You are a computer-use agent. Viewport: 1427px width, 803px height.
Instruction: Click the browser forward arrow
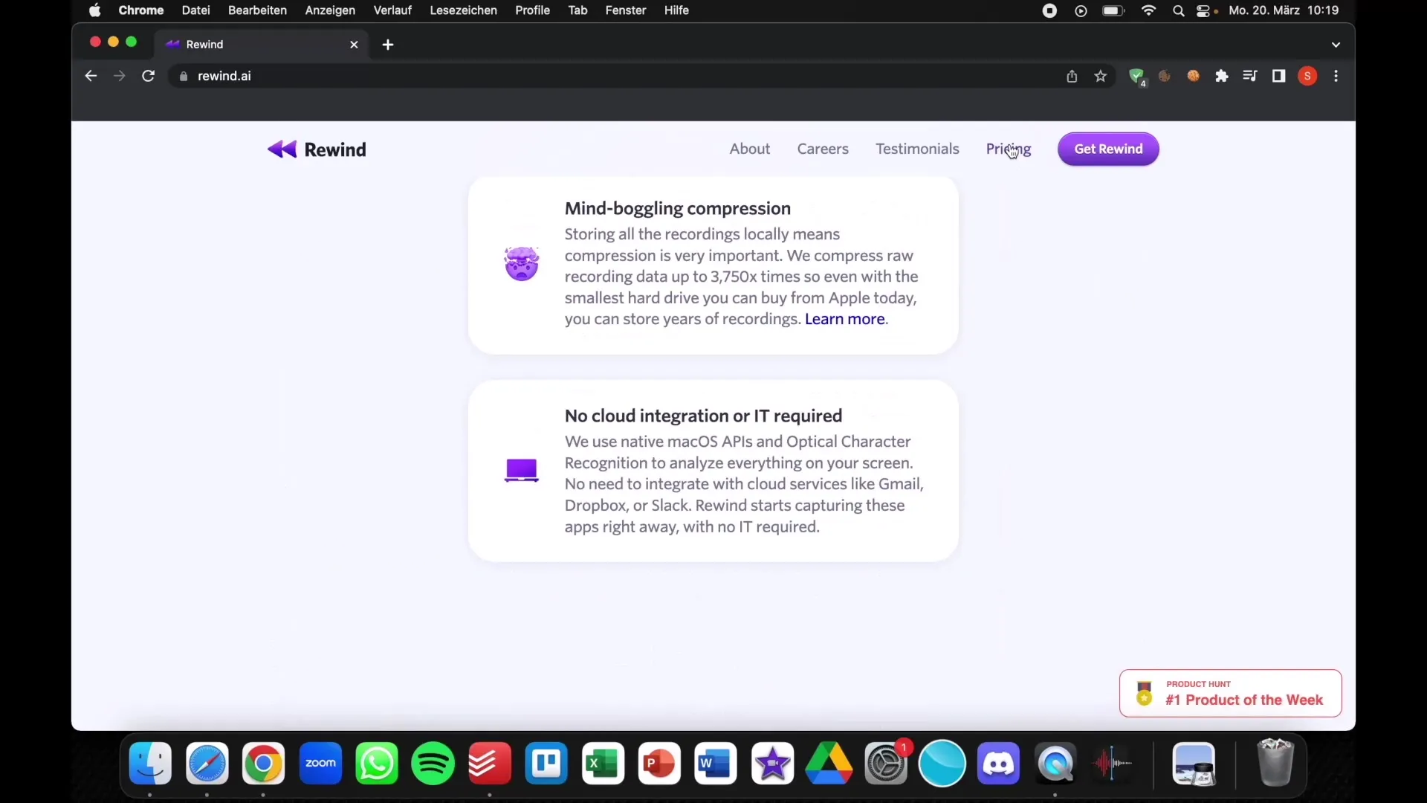tap(120, 76)
